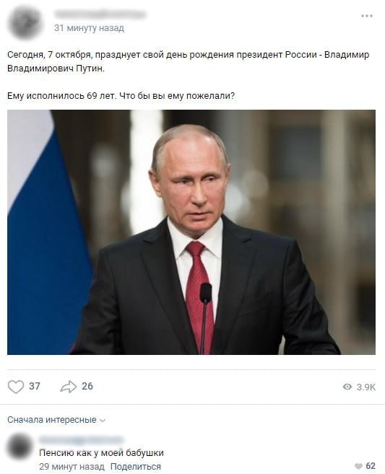This screenshot has width=385, height=474.
Task: Click the like count 37
Action: click(35, 386)
